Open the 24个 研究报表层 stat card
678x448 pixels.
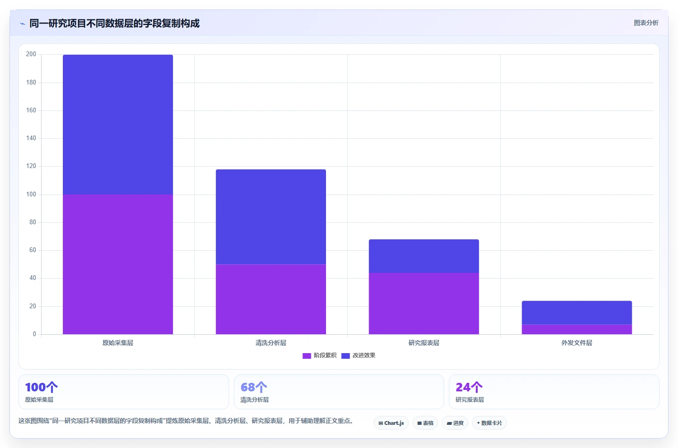(554, 392)
